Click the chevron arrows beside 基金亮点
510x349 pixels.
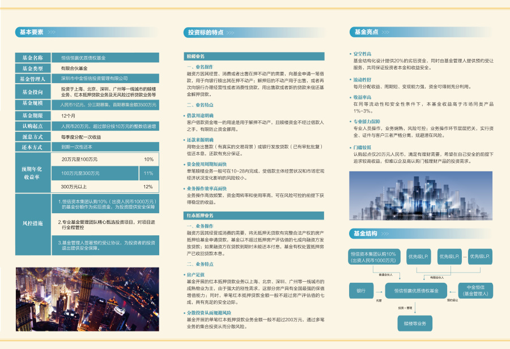pos(385,32)
